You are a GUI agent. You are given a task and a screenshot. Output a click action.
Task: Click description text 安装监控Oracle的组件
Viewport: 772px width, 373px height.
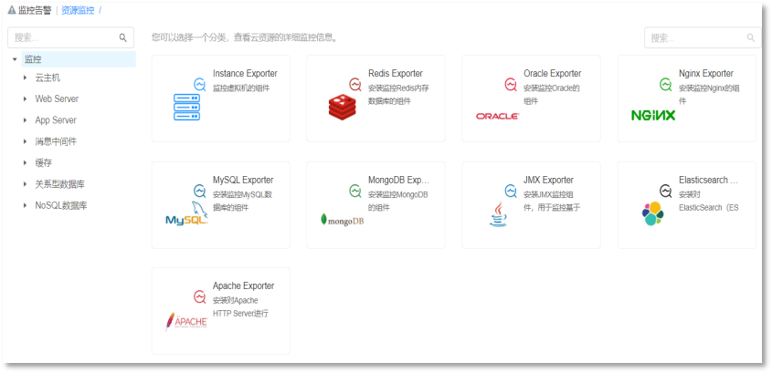click(x=552, y=95)
